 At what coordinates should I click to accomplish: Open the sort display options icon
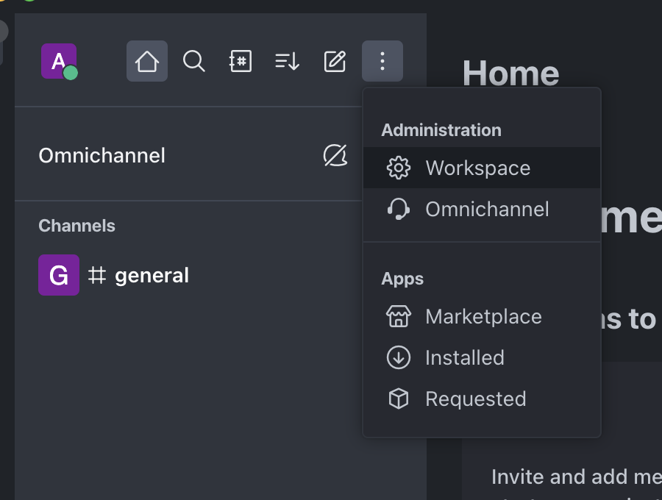288,61
